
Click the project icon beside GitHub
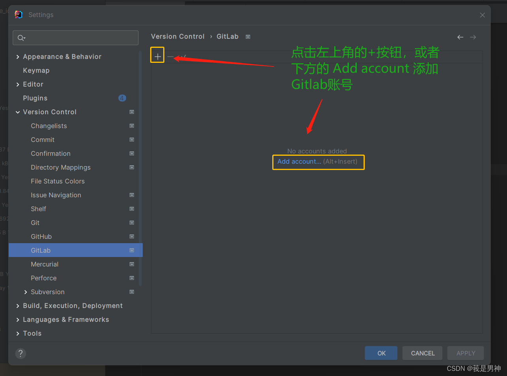(132, 236)
